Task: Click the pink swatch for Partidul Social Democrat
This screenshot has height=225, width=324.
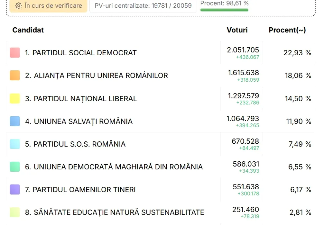Action: click(15, 53)
